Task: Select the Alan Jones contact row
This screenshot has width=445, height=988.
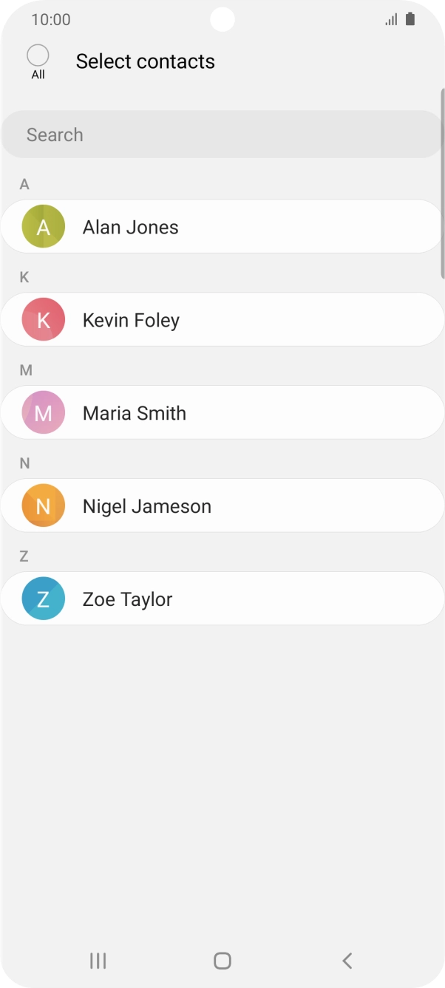Action: tap(222, 226)
